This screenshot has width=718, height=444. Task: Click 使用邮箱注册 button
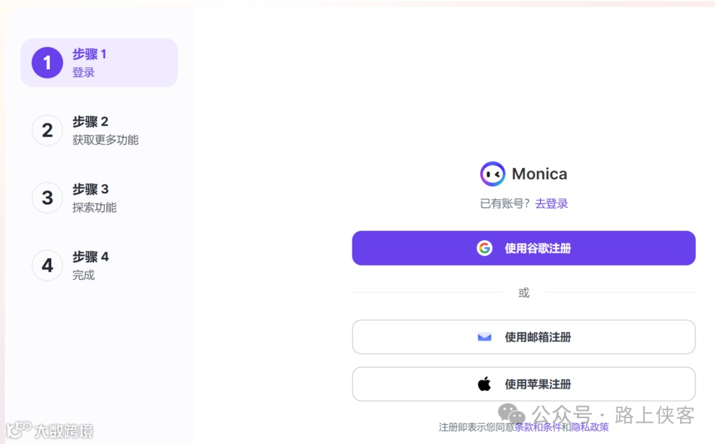[523, 337]
